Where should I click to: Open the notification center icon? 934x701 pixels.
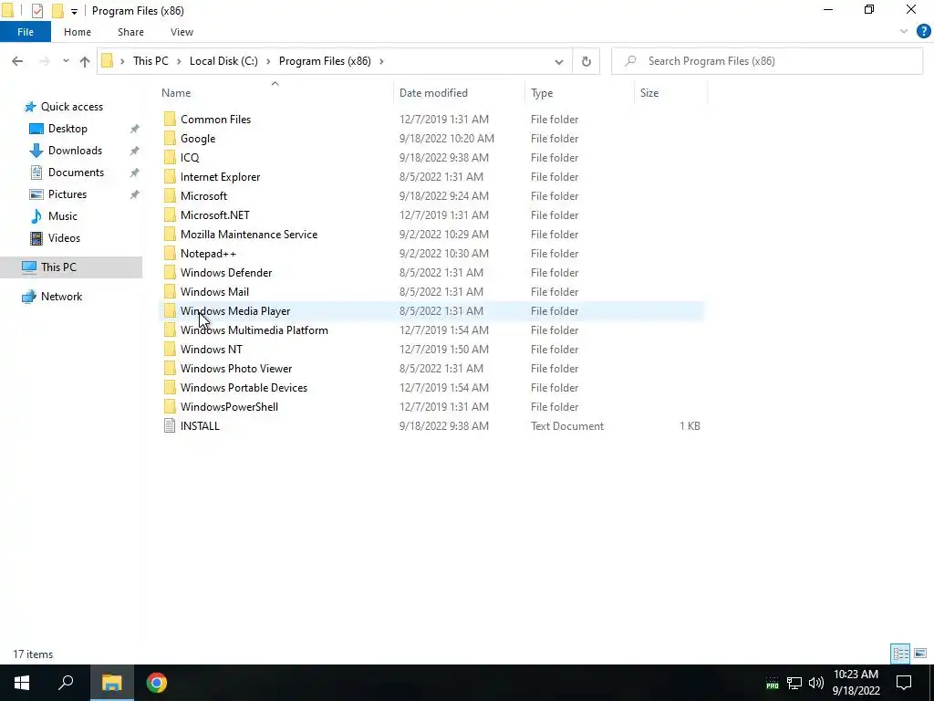[904, 683]
